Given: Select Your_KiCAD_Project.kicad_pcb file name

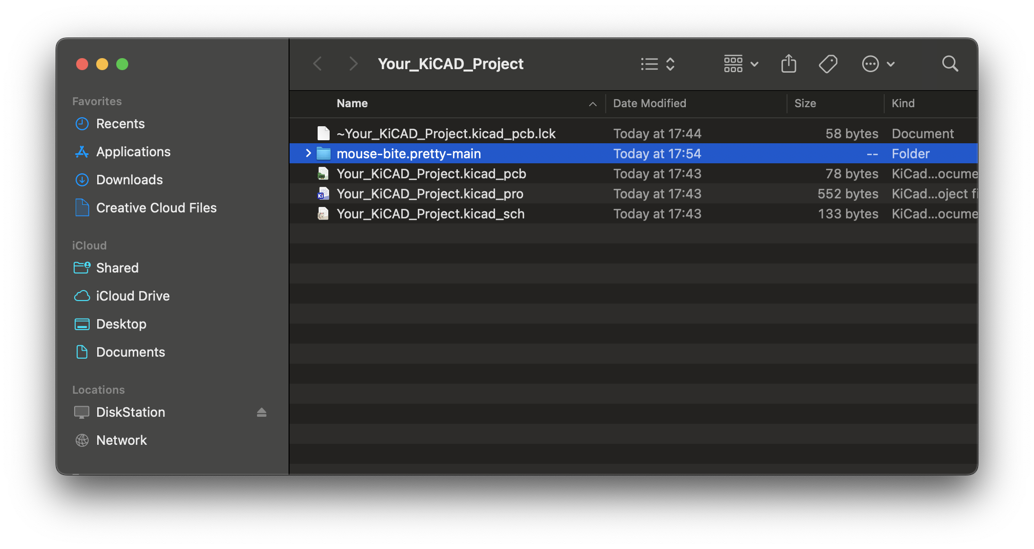Looking at the screenshot, I should pyautogui.click(x=431, y=174).
